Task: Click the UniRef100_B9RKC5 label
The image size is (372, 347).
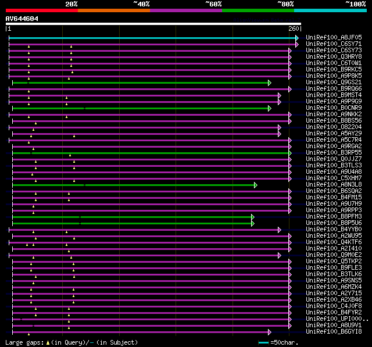Action: click(x=334, y=70)
